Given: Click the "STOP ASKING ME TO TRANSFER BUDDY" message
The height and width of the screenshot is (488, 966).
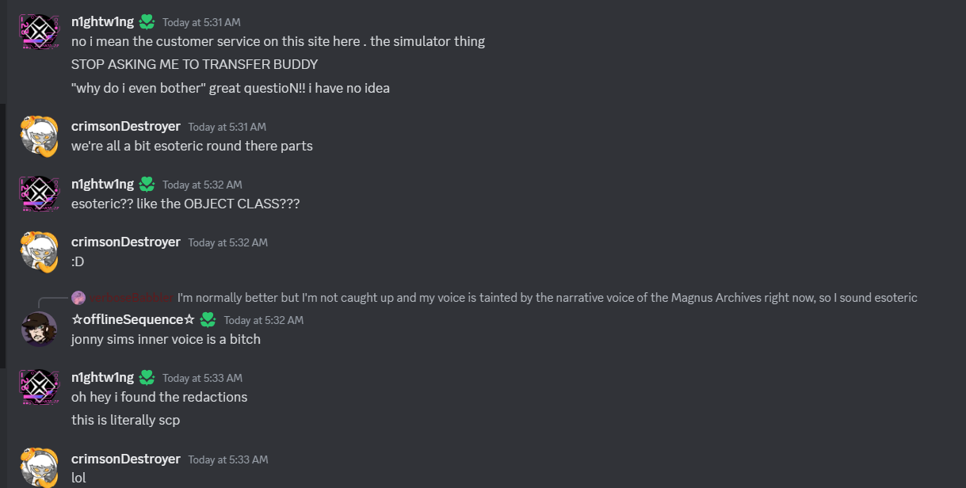Looking at the screenshot, I should click(x=194, y=64).
